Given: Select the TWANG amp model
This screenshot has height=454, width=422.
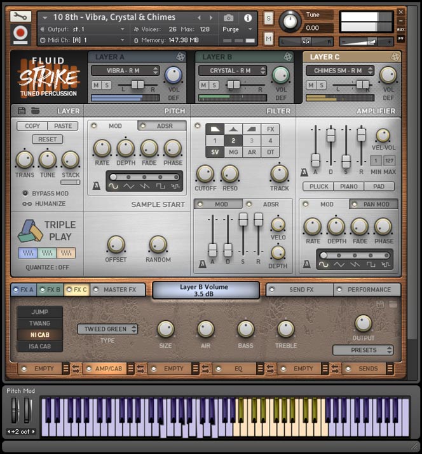Looking at the screenshot, I should 39,323.
